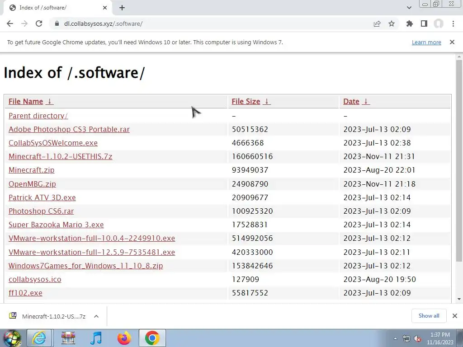Screen dimensions: 463x347
Task: Launch Firefox from the taskbar
Action: click(124, 338)
